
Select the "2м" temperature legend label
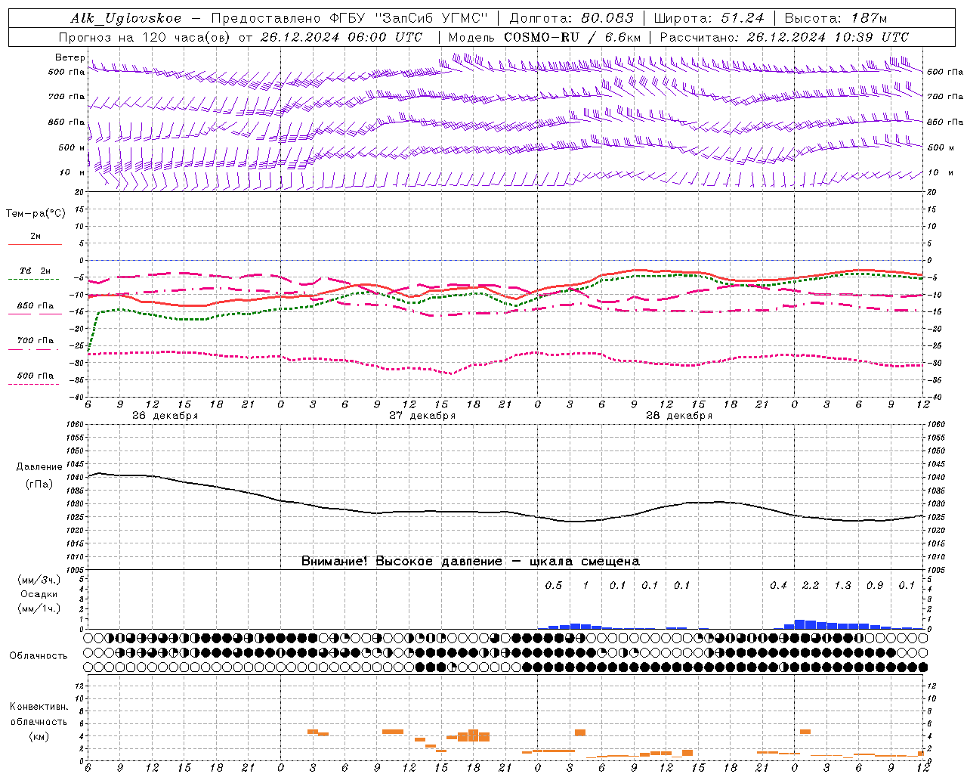click(x=36, y=236)
